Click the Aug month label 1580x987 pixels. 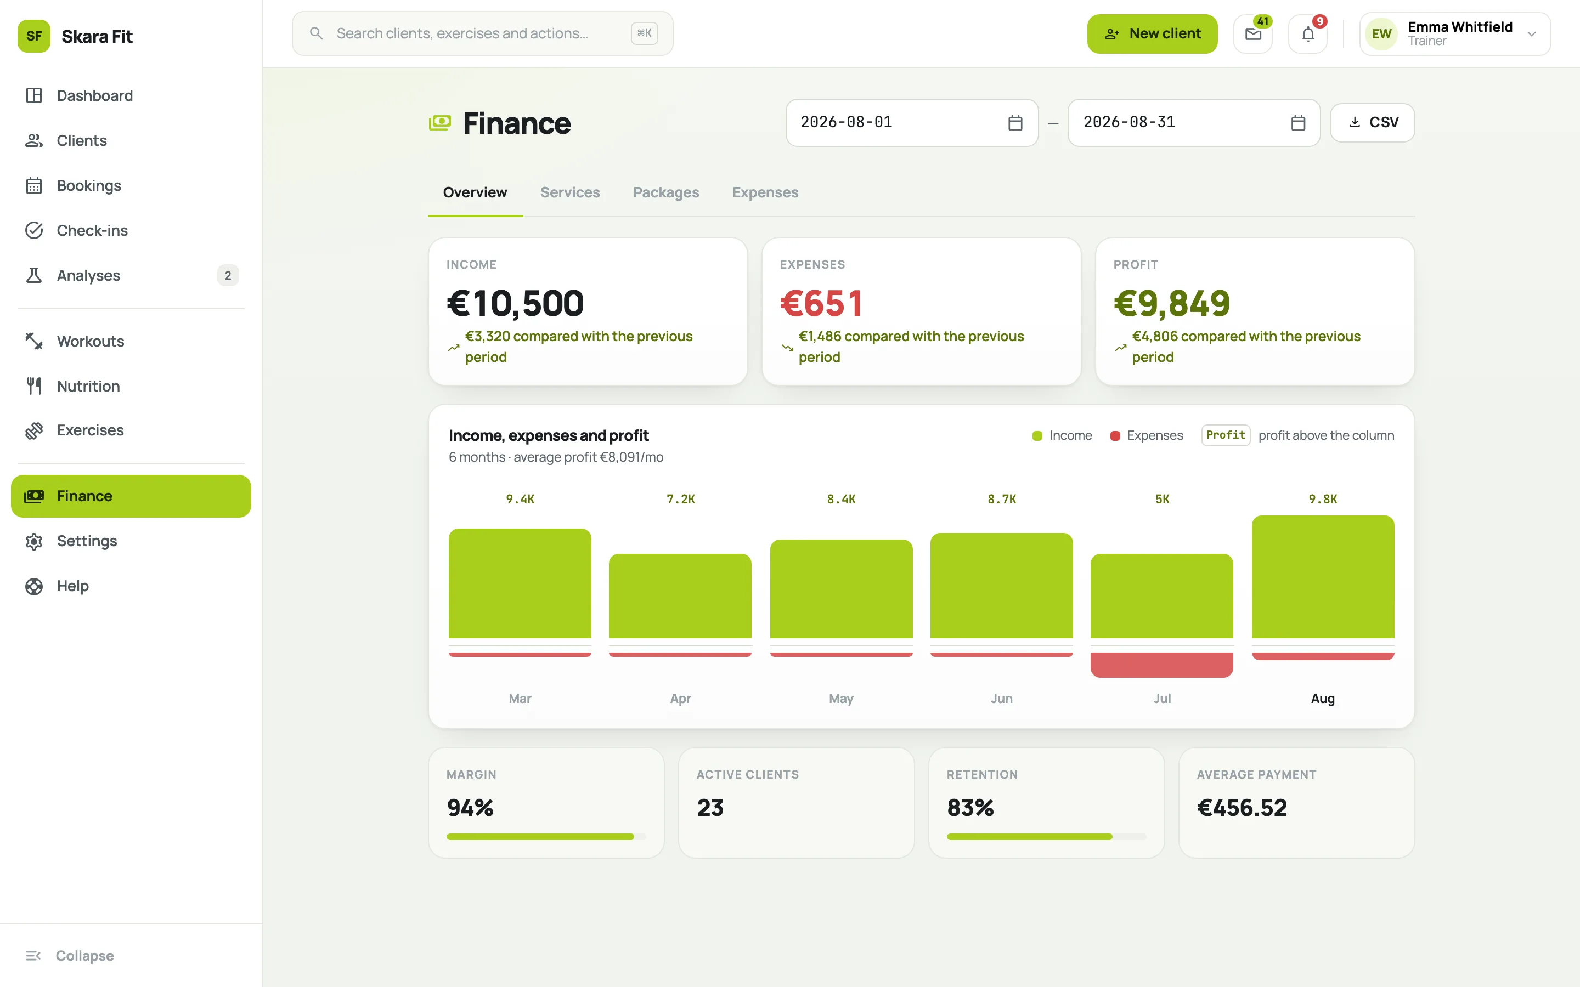click(1323, 699)
